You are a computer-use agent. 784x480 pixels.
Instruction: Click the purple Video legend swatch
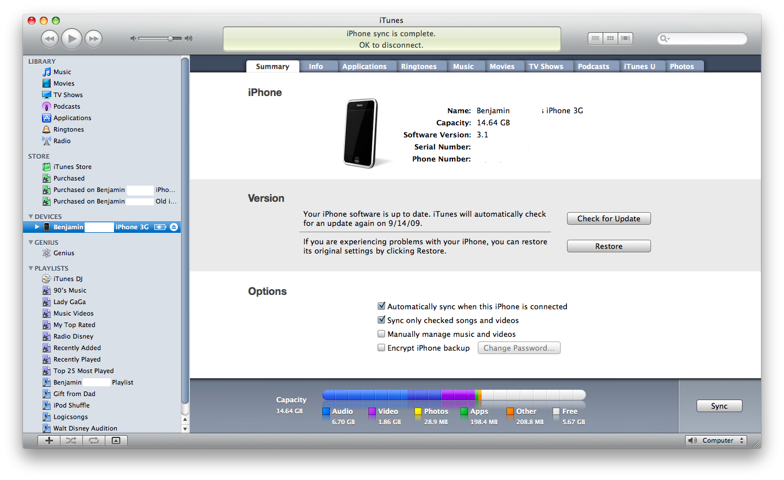[x=372, y=412]
